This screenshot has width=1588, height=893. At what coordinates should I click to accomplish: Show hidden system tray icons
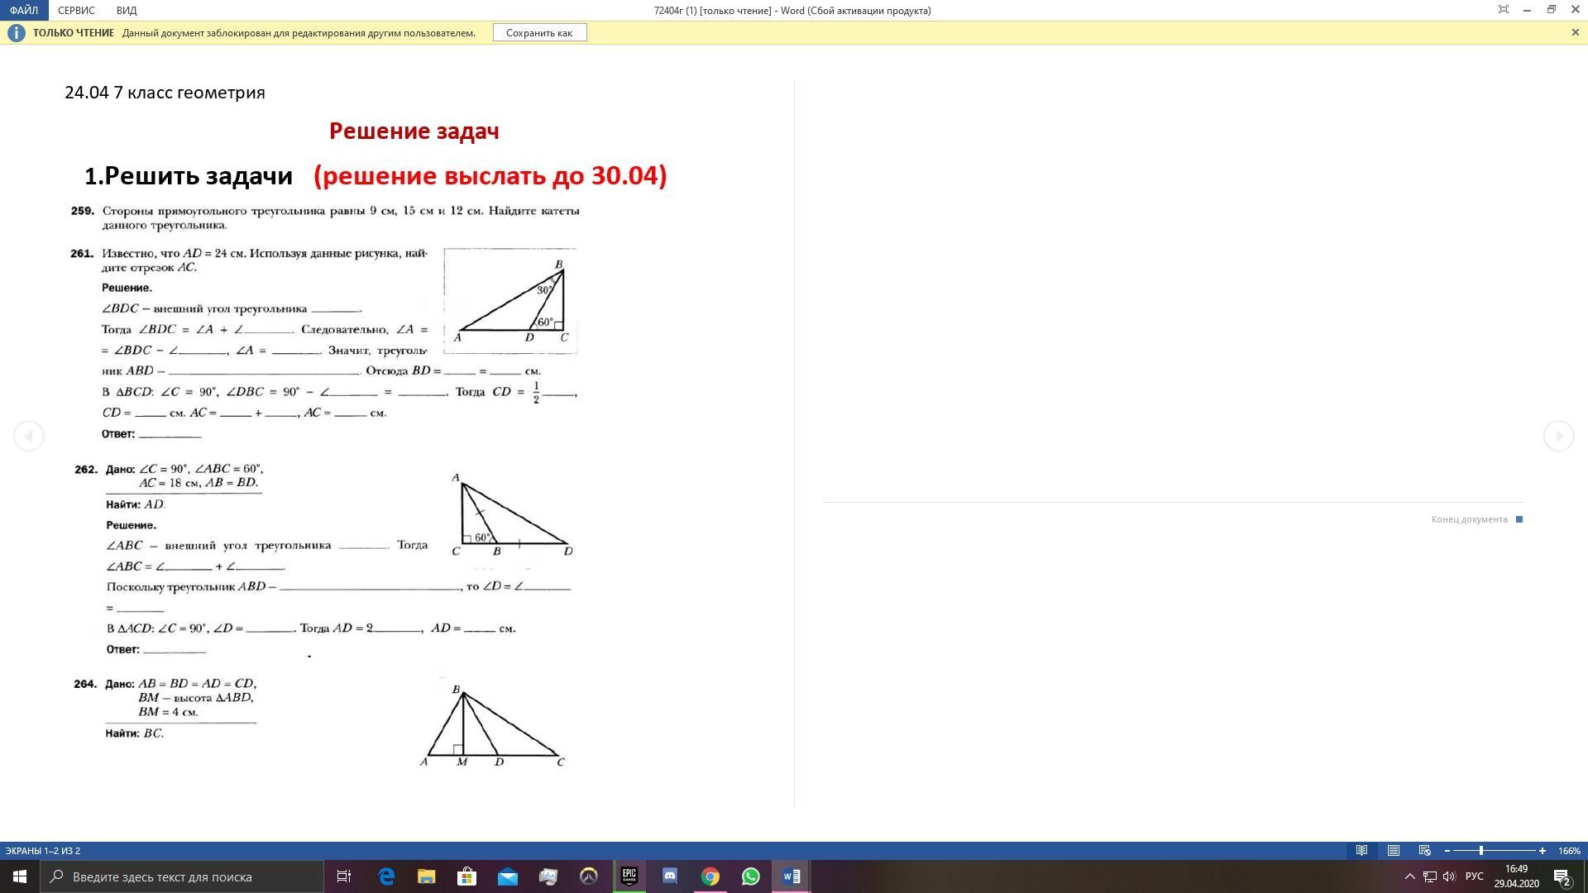(x=1410, y=876)
